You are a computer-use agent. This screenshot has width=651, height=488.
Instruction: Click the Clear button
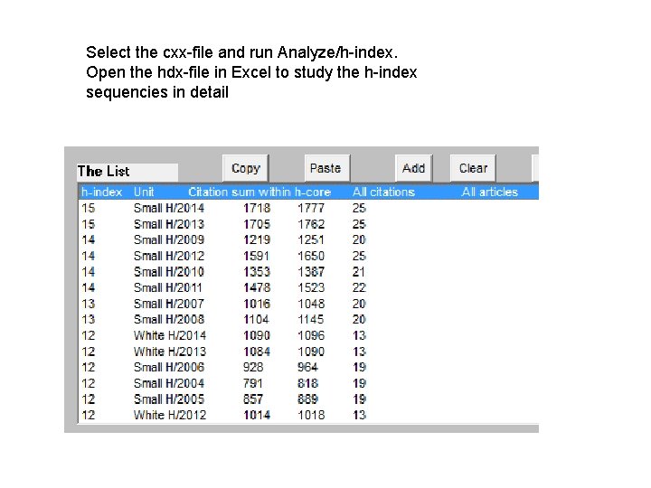pos(473,168)
